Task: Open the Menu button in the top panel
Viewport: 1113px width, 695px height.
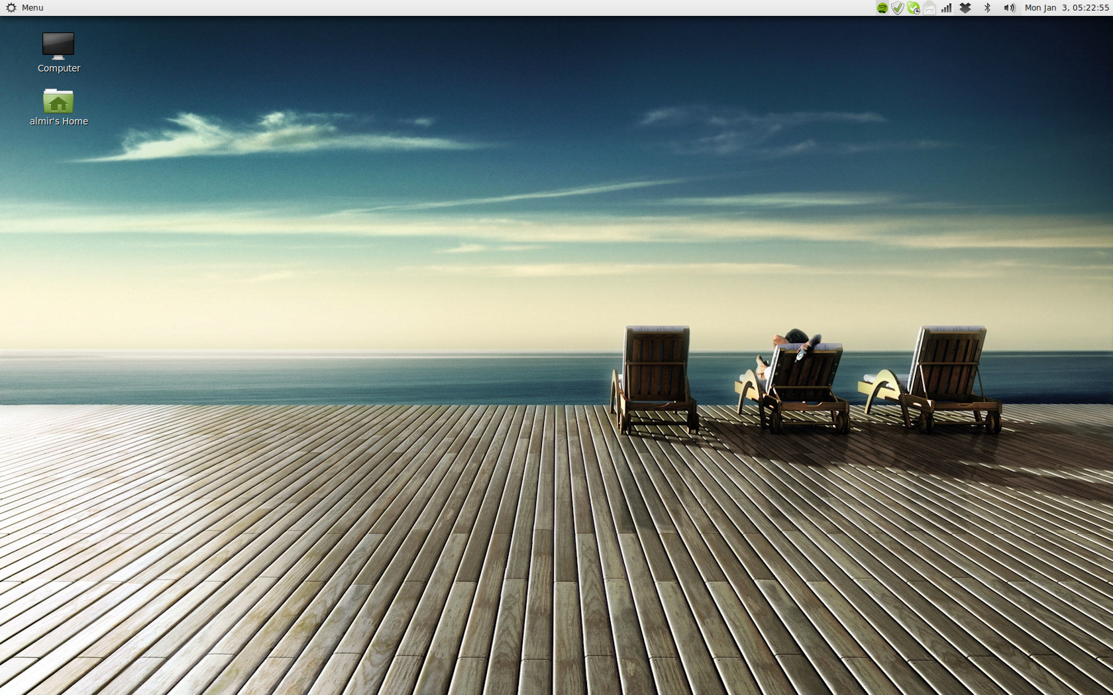Action: (25, 8)
